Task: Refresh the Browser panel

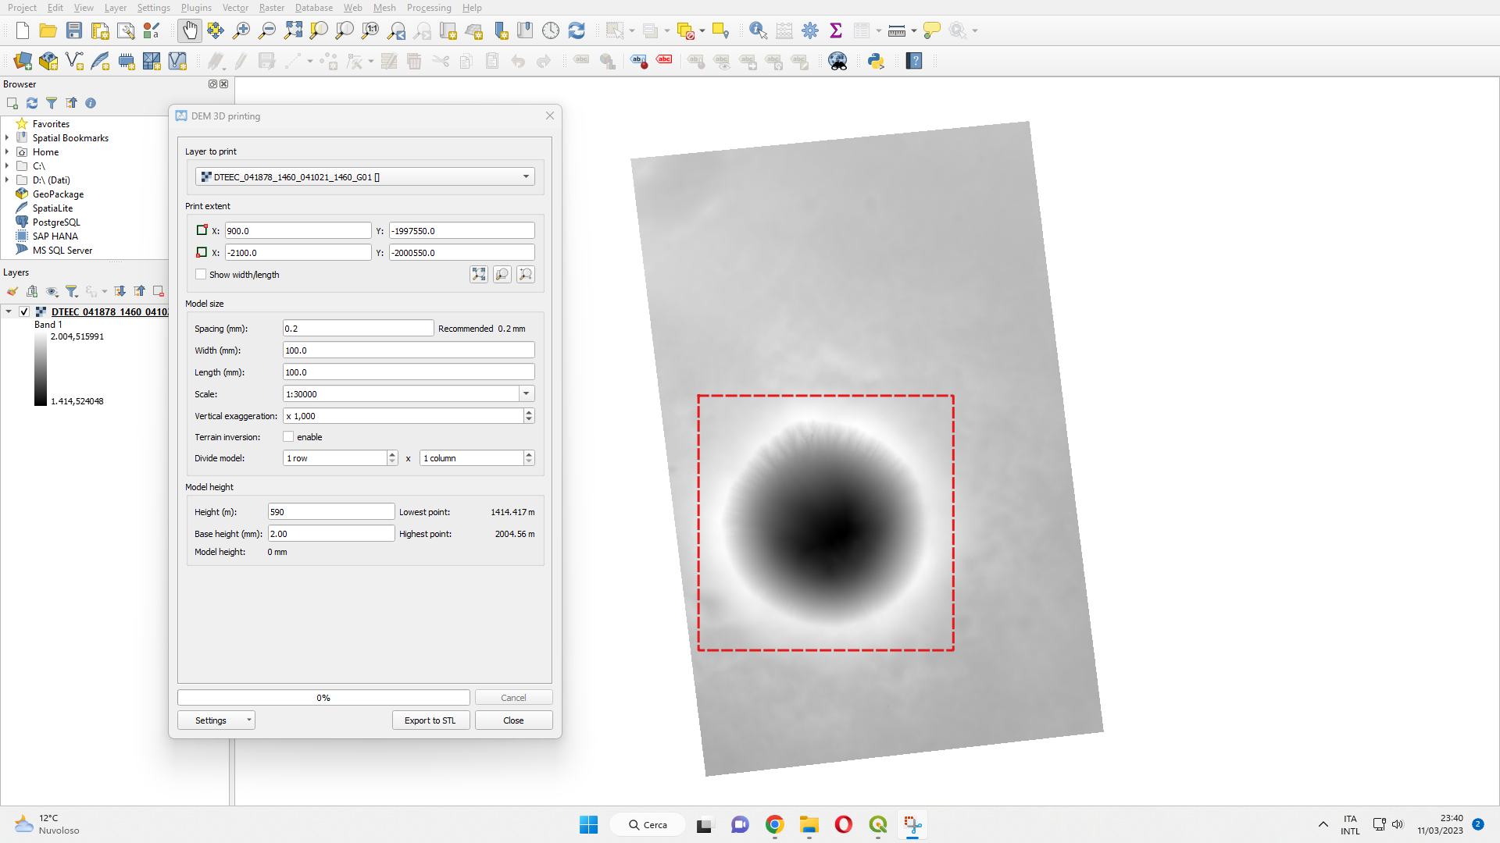Action: [x=32, y=103]
